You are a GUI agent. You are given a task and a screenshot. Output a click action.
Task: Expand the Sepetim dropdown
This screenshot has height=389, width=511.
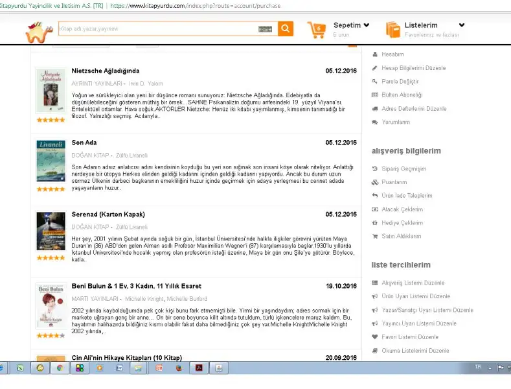[367, 25]
